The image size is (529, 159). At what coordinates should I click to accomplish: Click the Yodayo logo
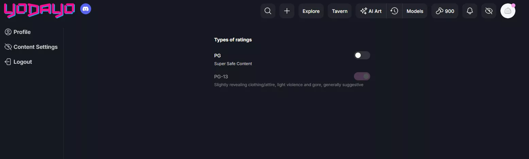(x=39, y=10)
